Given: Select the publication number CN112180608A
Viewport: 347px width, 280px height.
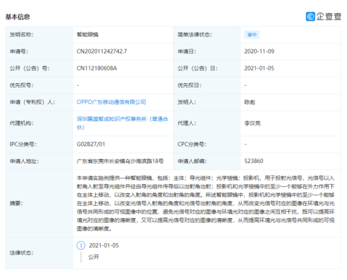Looking at the screenshot, I should click(97, 68).
